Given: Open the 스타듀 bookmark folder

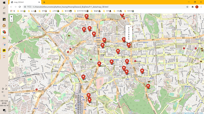Looking at the screenshot, I should coord(54,11).
